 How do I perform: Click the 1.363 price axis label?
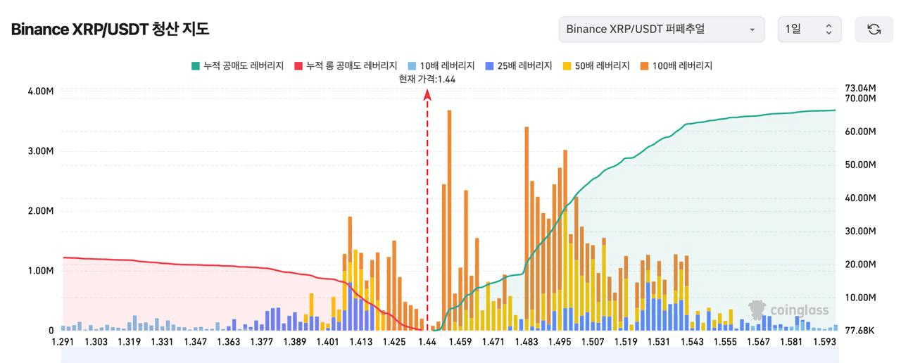coord(228,342)
